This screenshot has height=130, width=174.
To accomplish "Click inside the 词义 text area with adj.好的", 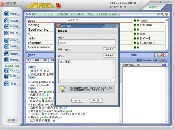I will coord(85,69).
